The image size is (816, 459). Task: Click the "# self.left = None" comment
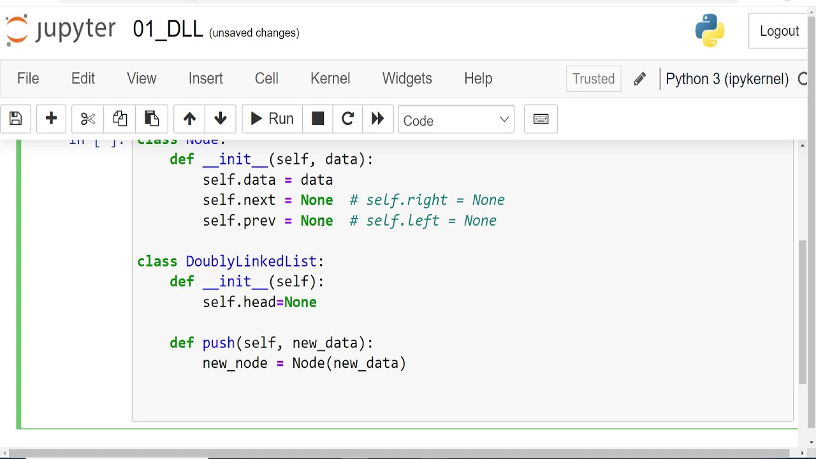[423, 221]
